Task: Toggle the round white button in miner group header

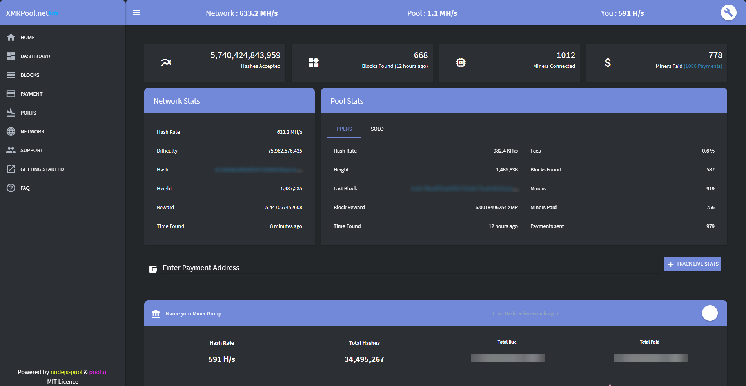Action: [710, 313]
